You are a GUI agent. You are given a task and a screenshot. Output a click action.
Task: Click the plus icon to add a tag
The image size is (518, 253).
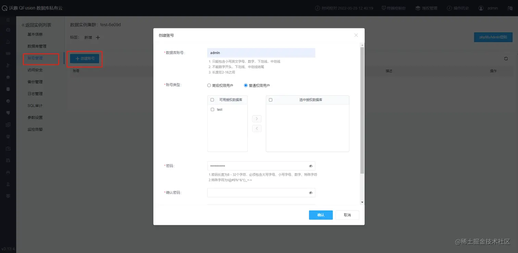click(x=98, y=37)
